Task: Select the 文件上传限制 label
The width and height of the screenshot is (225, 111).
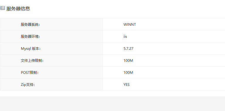Action: click(32, 61)
